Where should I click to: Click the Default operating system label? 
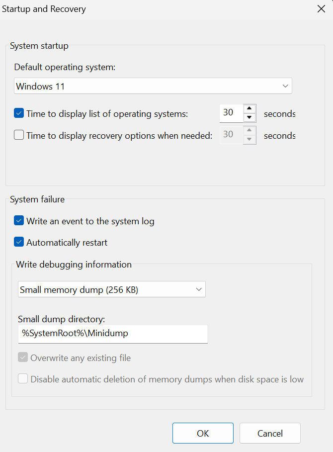click(x=65, y=67)
